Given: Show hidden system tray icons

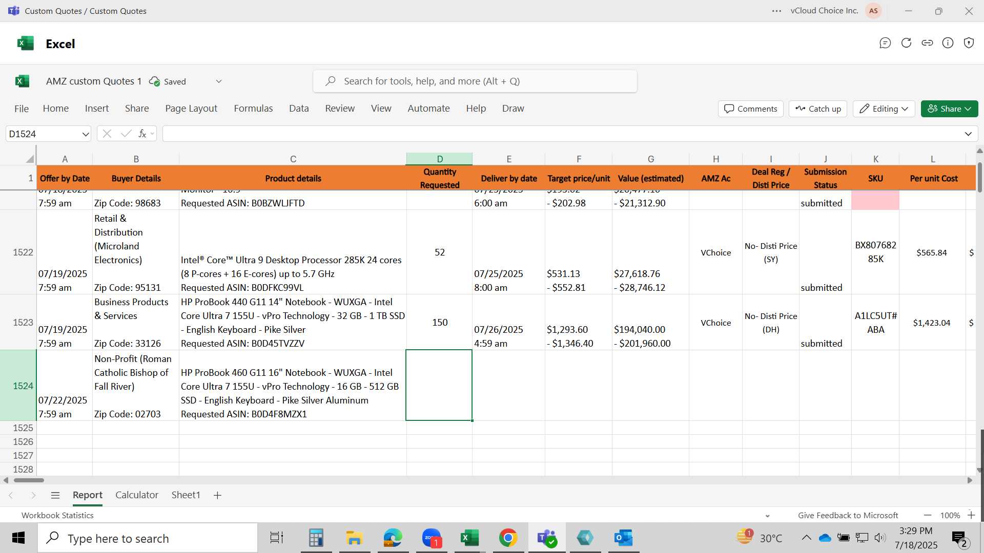Looking at the screenshot, I should click(x=806, y=538).
